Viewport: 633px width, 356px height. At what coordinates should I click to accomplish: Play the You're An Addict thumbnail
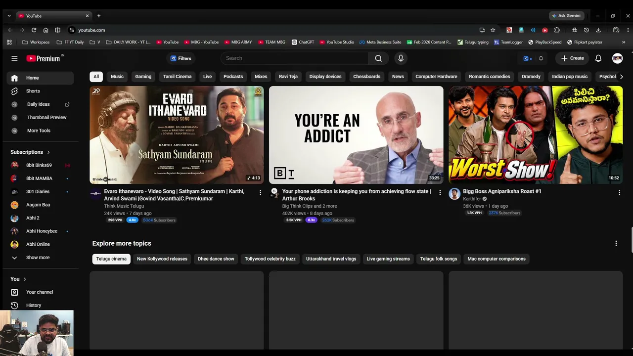pyautogui.click(x=356, y=135)
